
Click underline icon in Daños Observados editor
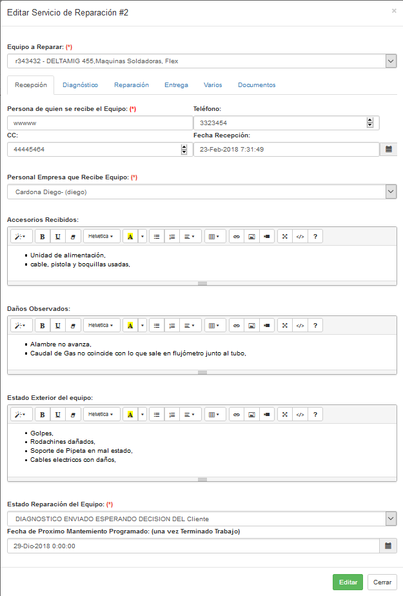pos(59,326)
